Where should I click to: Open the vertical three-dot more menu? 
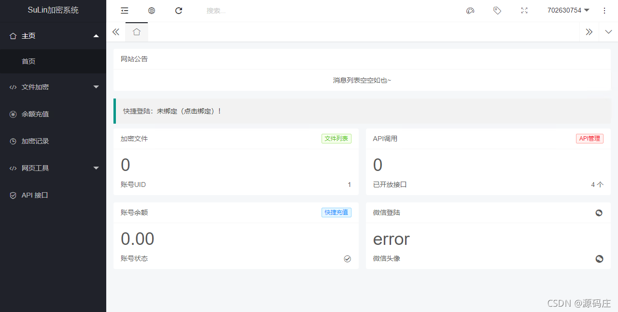coord(604,11)
